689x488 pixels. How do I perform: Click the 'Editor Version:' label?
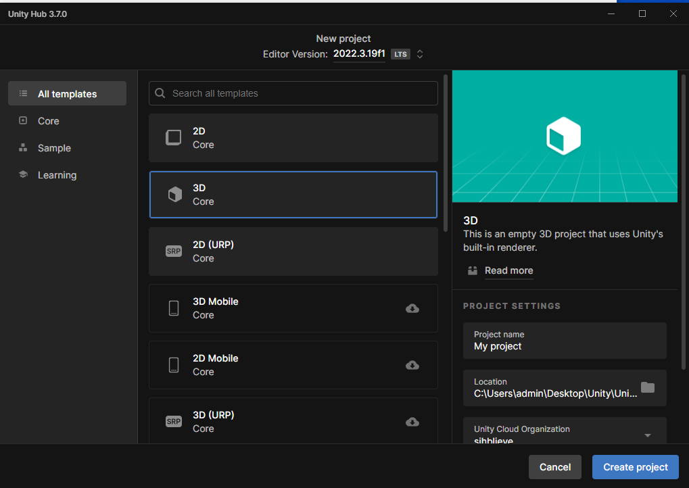click(x=295, y=55)
